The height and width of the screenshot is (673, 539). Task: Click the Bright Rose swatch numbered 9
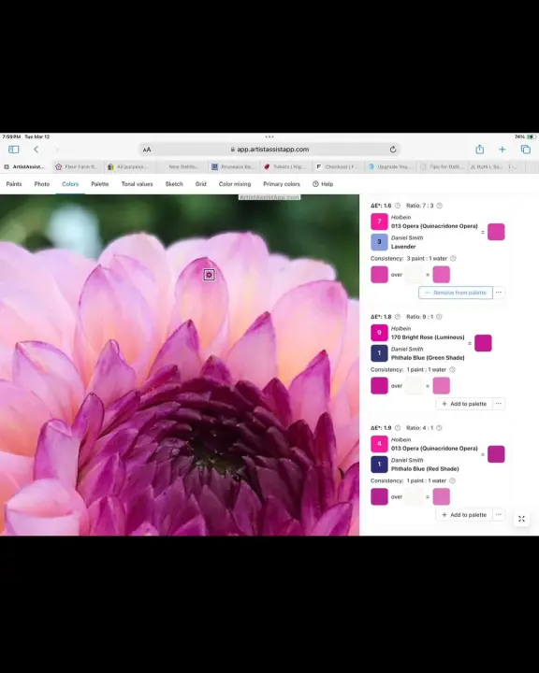pos(379,333)
